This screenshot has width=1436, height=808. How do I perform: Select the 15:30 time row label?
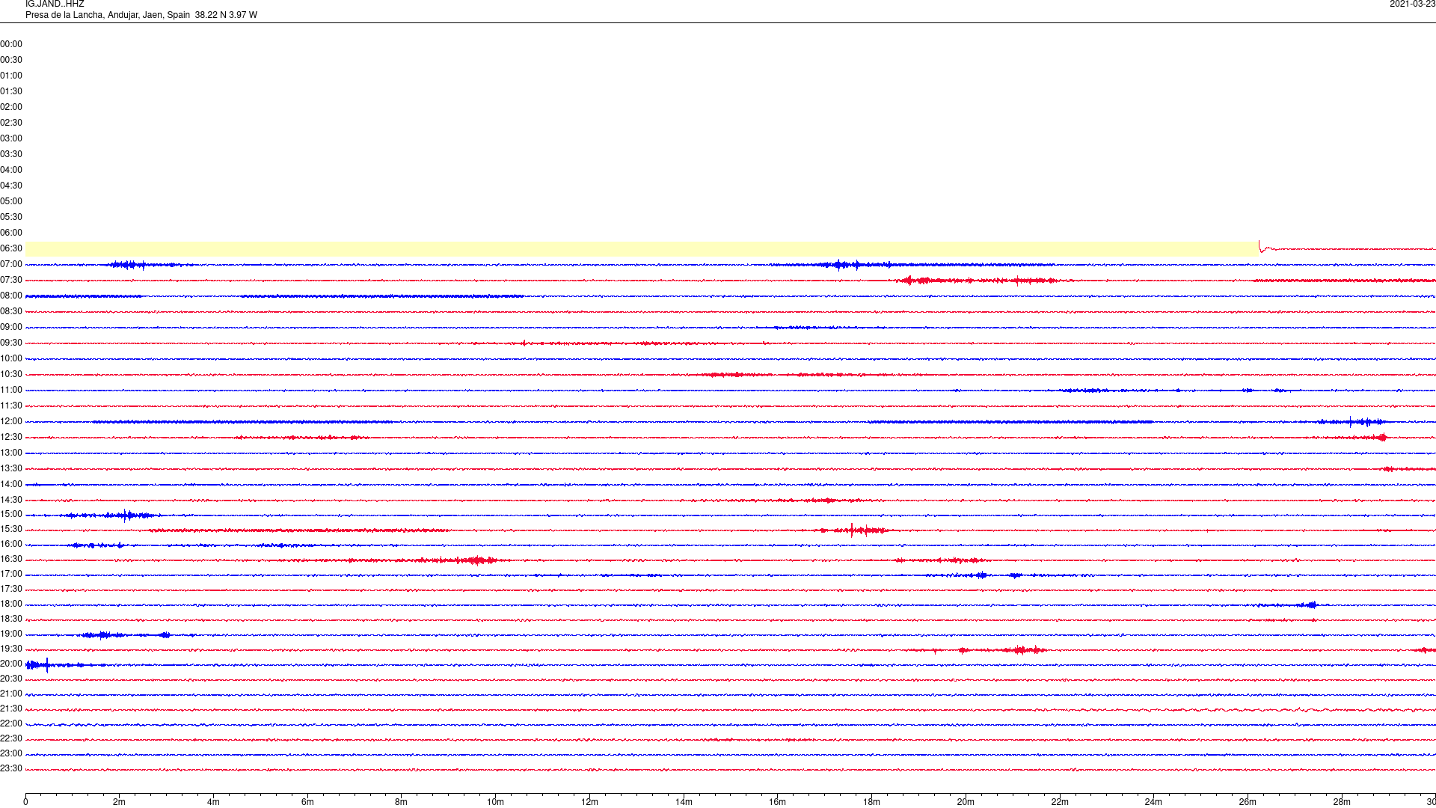point(11,529)
